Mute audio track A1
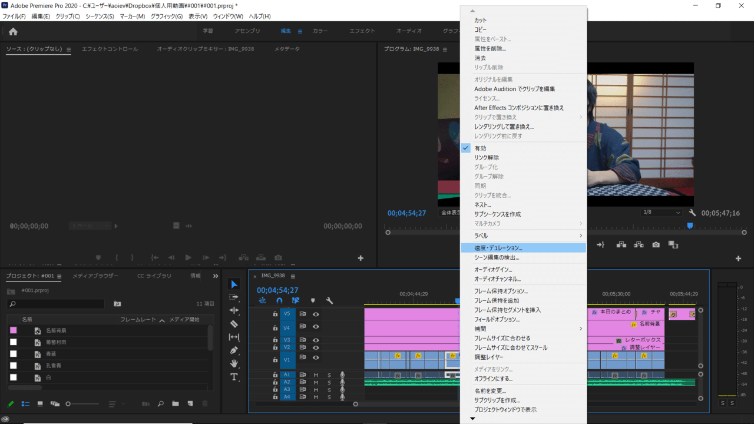754x424 pixels. (x=316, y=375)
